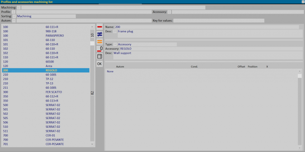
Task: Click the Accessory field containing REGOLO
Action: click(211, 49)
